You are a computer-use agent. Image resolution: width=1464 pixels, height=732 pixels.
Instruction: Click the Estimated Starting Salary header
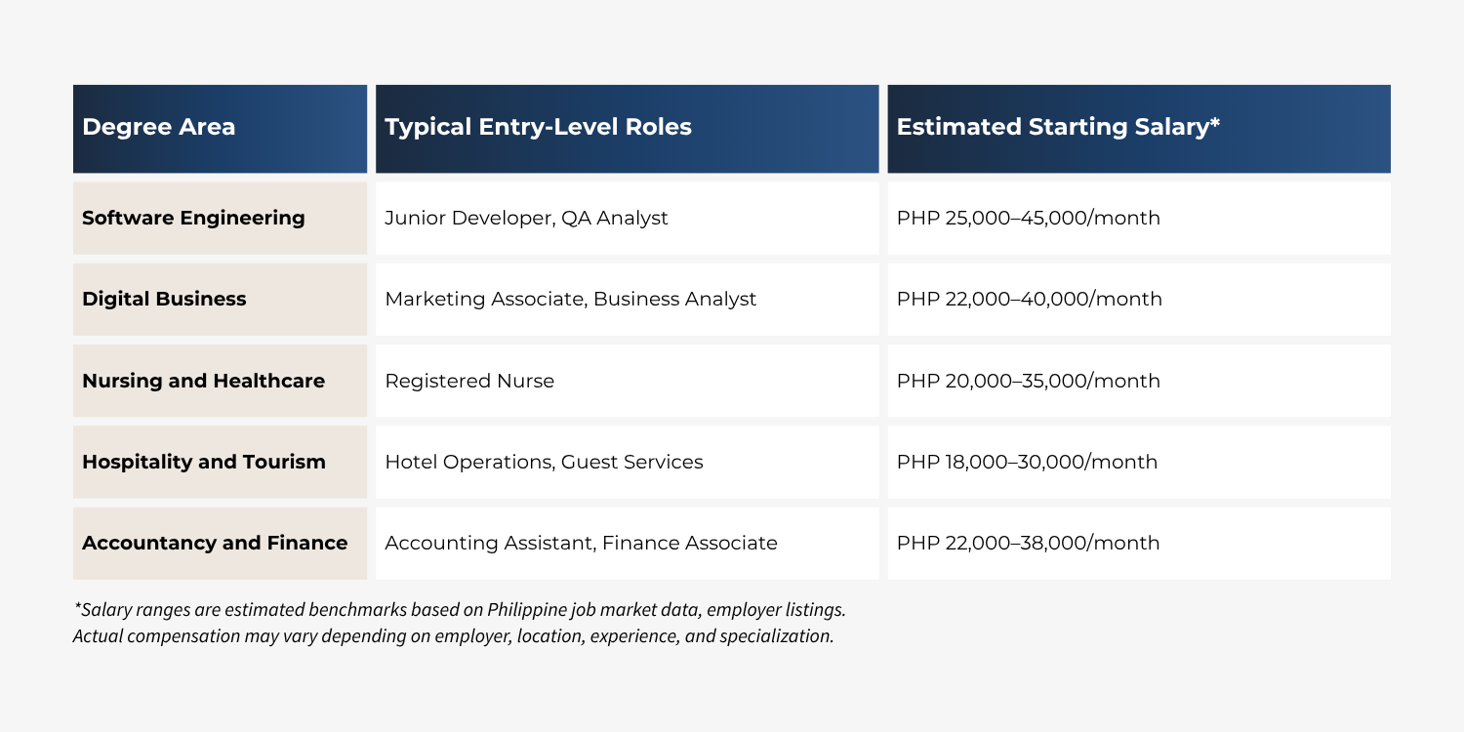tap(1139, 129)
